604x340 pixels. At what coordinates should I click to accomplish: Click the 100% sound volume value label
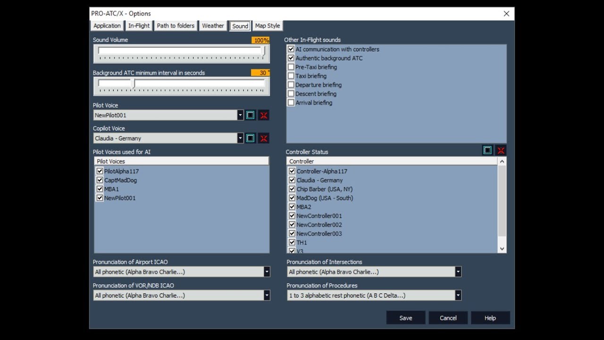261,40
